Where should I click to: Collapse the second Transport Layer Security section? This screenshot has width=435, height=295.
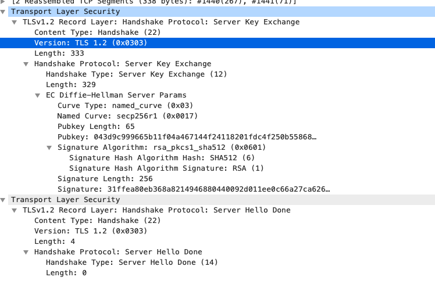point(3,200)
